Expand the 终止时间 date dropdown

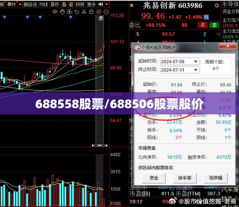click(196, 70)
